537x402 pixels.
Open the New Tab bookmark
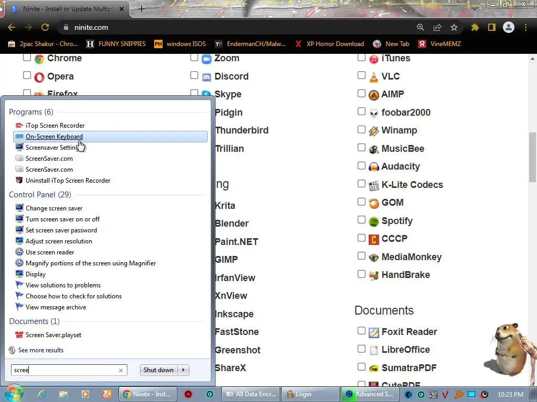(391, 44)
